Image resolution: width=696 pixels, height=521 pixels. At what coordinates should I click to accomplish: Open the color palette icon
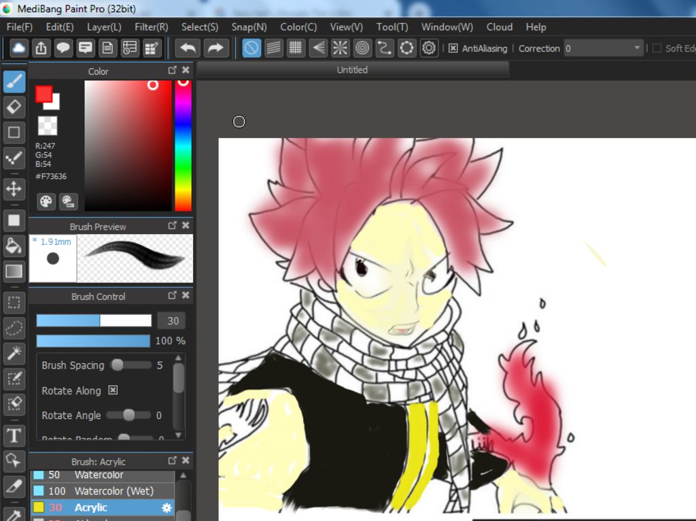coord(46,201)
